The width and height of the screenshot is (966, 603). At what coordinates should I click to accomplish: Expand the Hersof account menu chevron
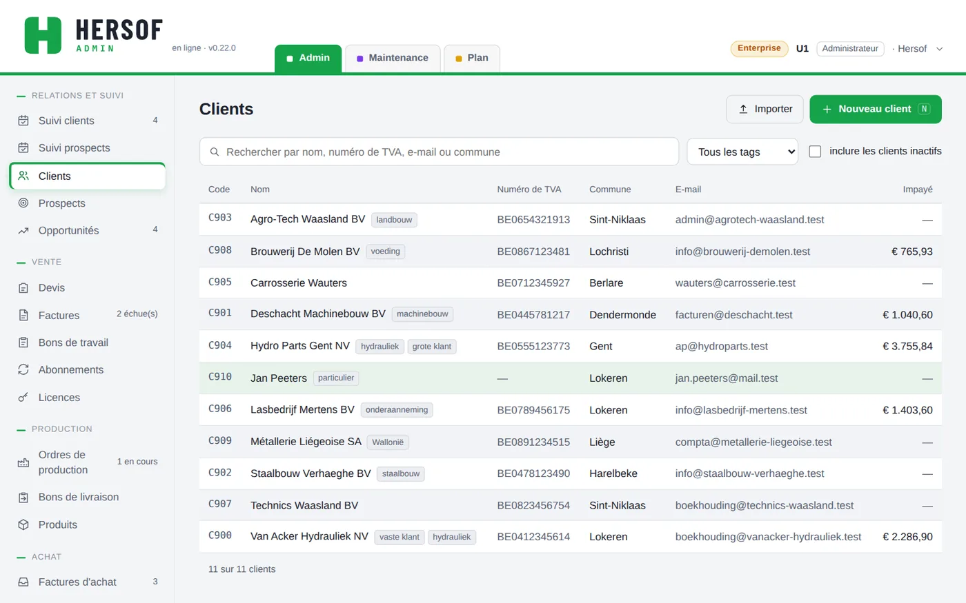(x=939, y=49)
